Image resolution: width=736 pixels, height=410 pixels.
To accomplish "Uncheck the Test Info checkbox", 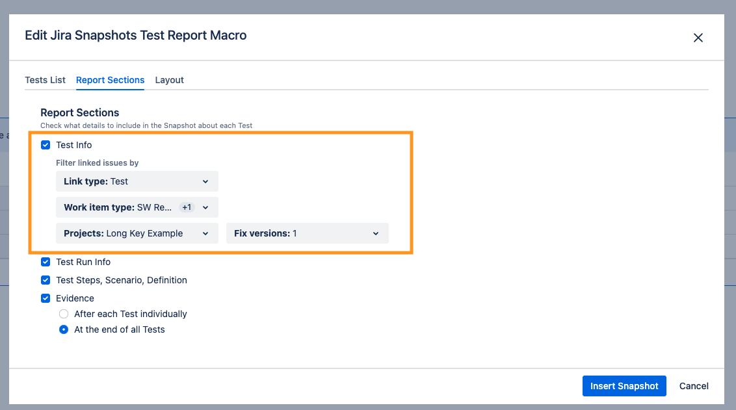I will [x=46, y=145].
